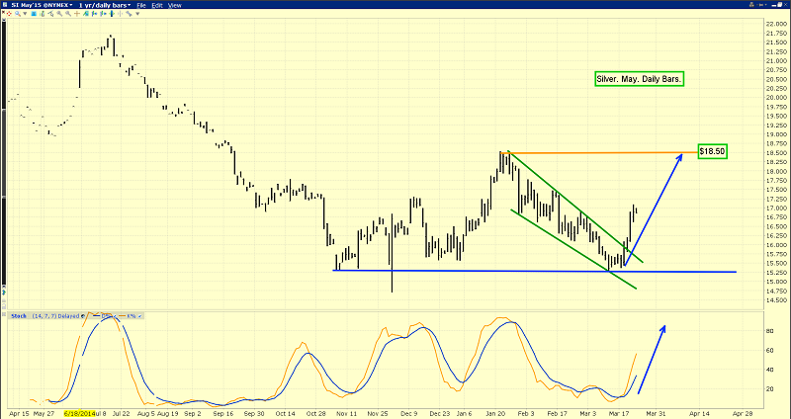Toggle the D% line checkbox
The width and height of the screenshot is (791, 419).
115,316
